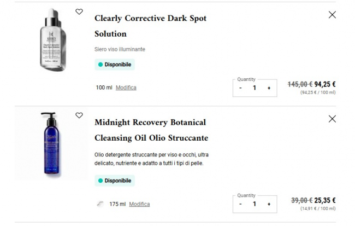355x226 pixels.
Task: Click the Cleansing Oil quantity field
Action: click(255, 204)
